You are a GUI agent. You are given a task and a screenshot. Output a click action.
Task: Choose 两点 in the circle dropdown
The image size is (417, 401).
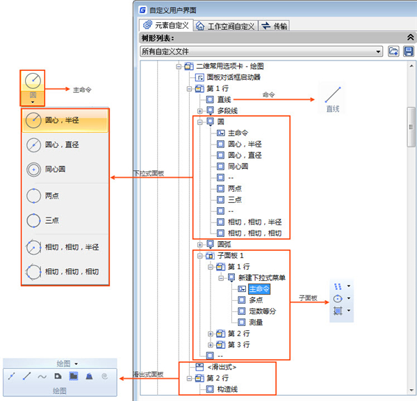(65, 196)
